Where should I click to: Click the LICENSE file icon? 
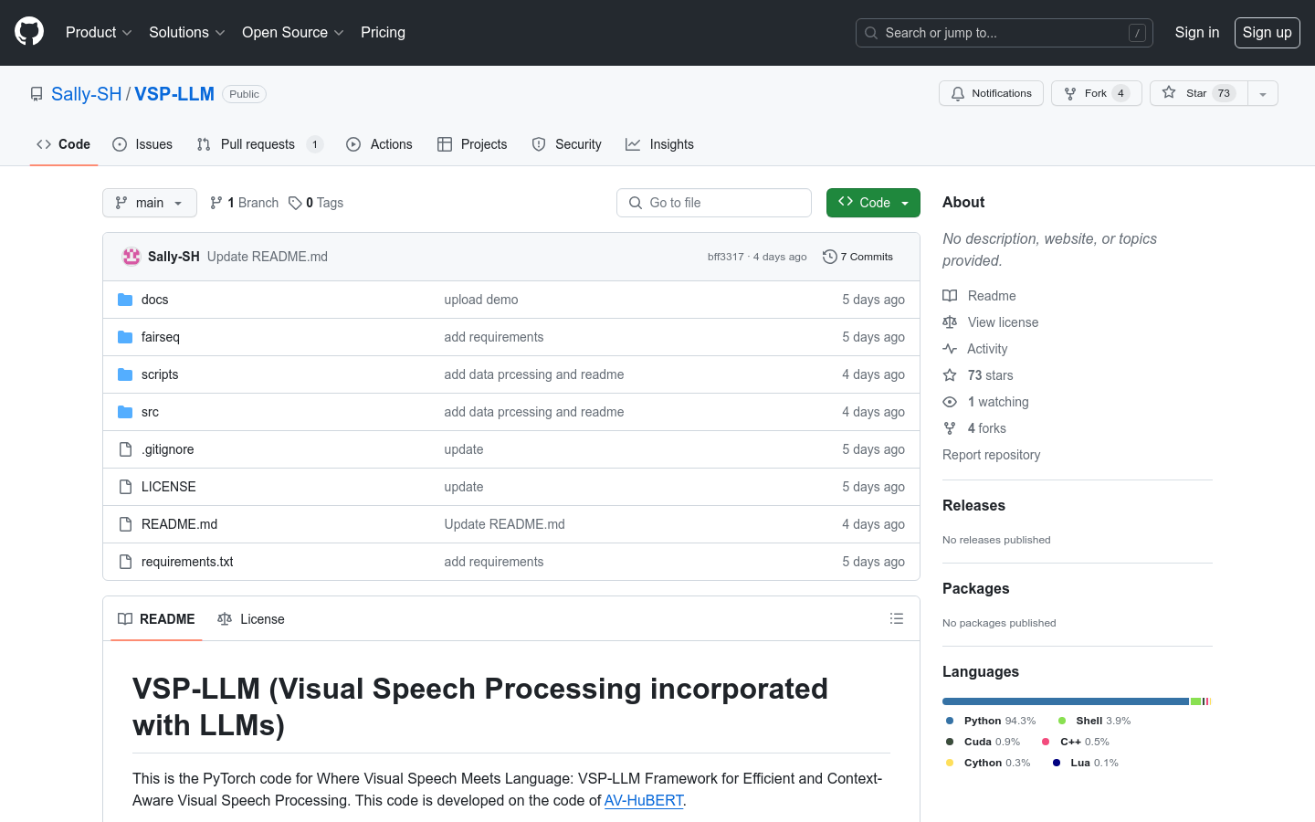click(x=125, y=487)
